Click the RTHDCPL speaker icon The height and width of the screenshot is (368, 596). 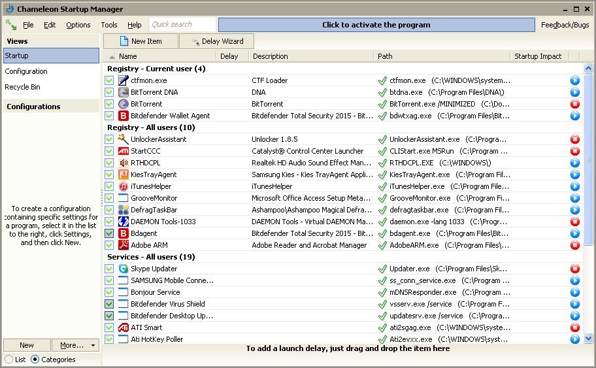(123, 163)
